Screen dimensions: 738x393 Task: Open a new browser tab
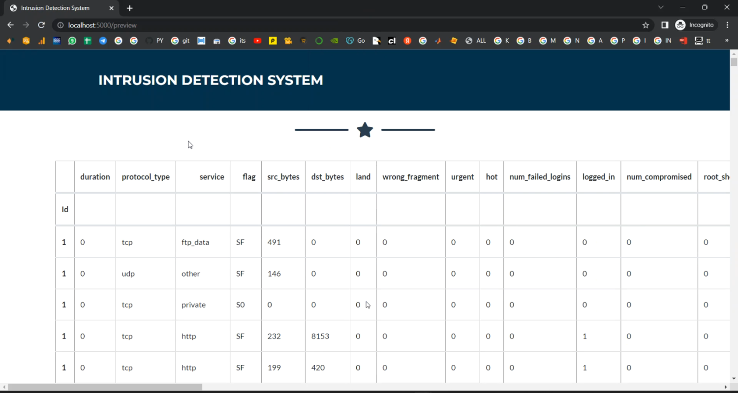[129, 8]
